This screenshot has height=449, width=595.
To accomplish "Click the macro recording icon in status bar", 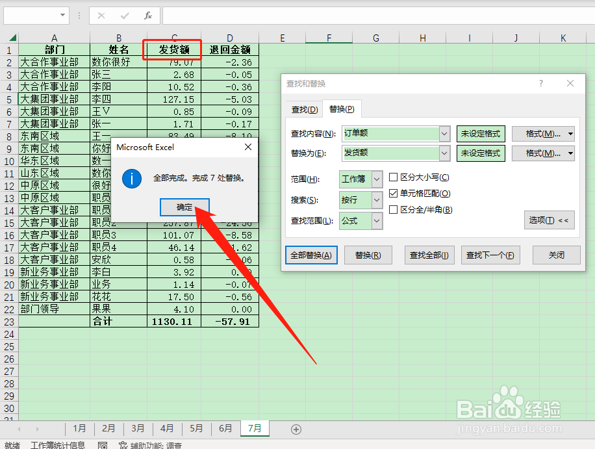I will 103,445.
